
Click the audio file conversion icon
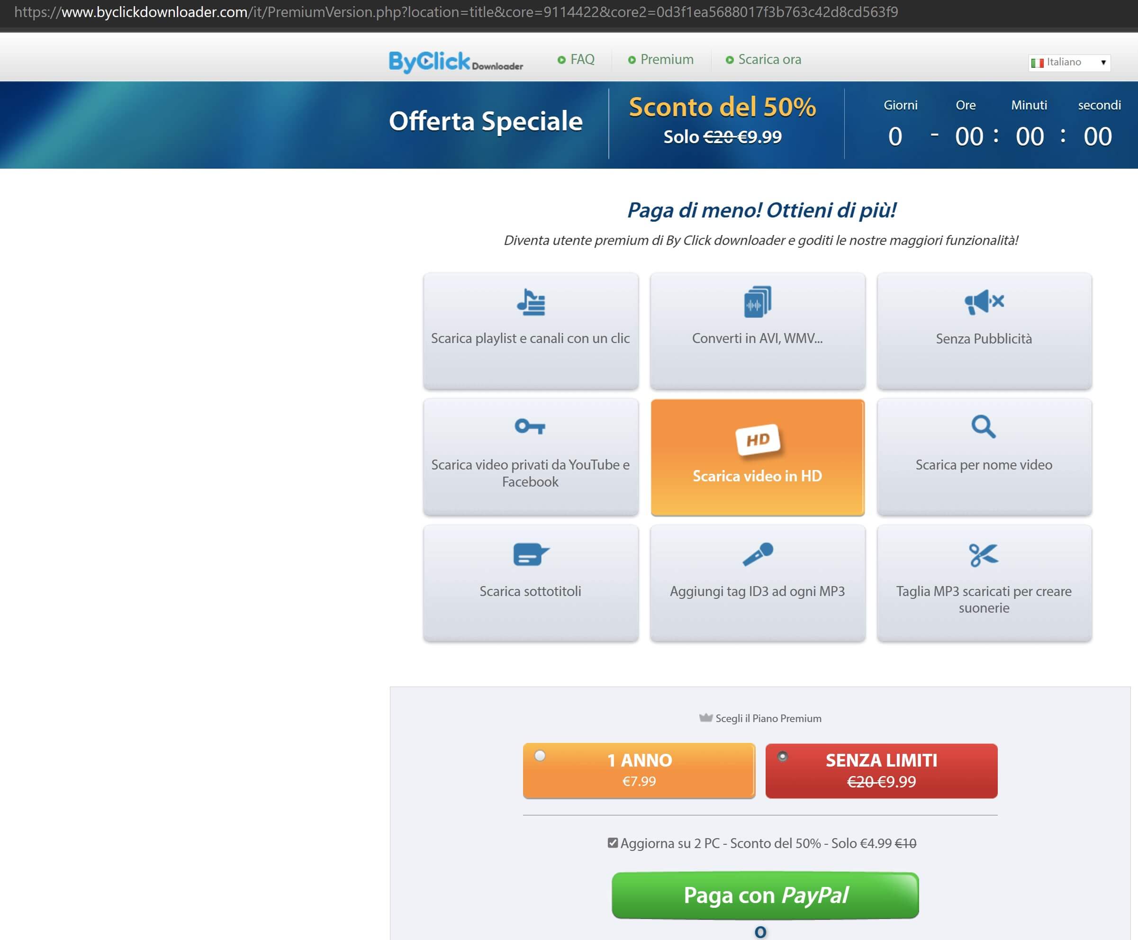pyautogui.click(x=758, y=302)
